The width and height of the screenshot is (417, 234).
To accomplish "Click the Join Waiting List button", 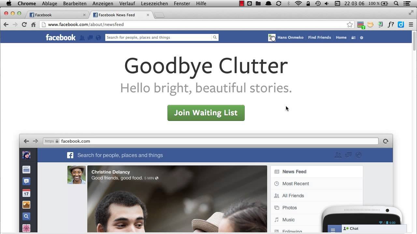I will tap(206, 113).
